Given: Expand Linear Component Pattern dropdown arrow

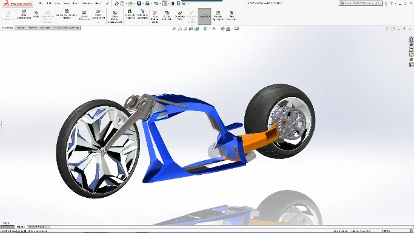Looking at the screenshot, I should pyautogui.click(x=67, y=22).
